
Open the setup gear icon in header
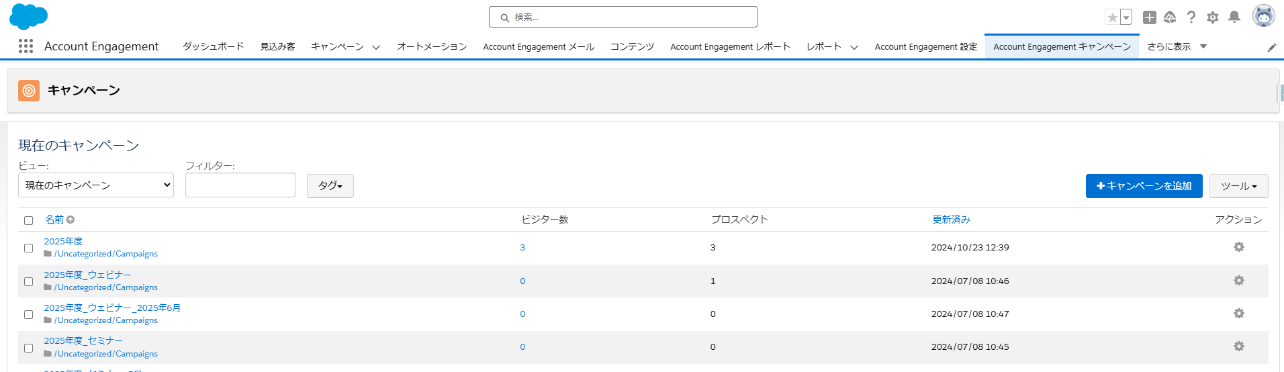(x=1213, y=17)
